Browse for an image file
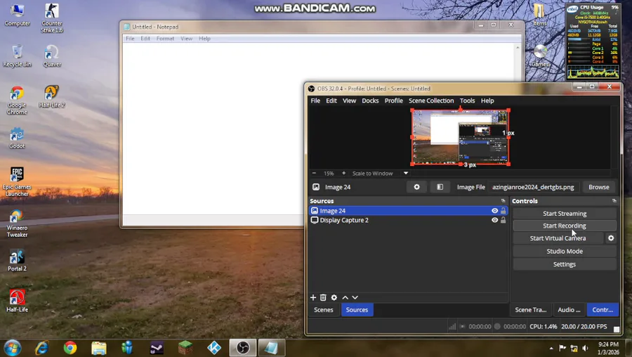 pyautogui.click(x=598, y=187)
